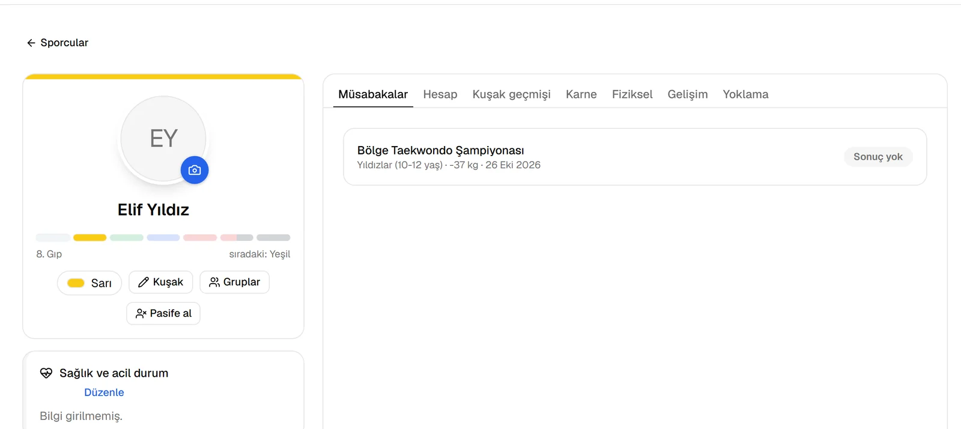Switch to the Hesap tab
961x429 pixels.
click(440, 94)
